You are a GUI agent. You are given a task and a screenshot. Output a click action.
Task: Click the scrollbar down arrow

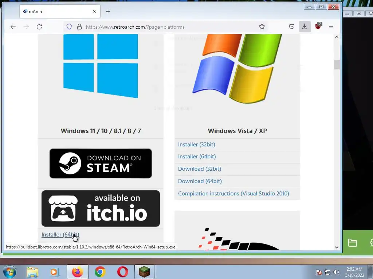(x=337, y=247)
